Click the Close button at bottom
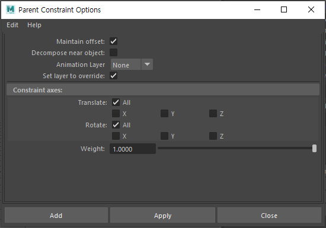Viewport: 326px width, 228px height. coord(269,216)
